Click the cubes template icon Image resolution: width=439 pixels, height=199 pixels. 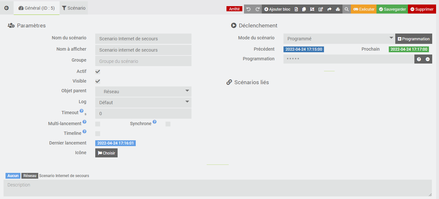(338, 9)
